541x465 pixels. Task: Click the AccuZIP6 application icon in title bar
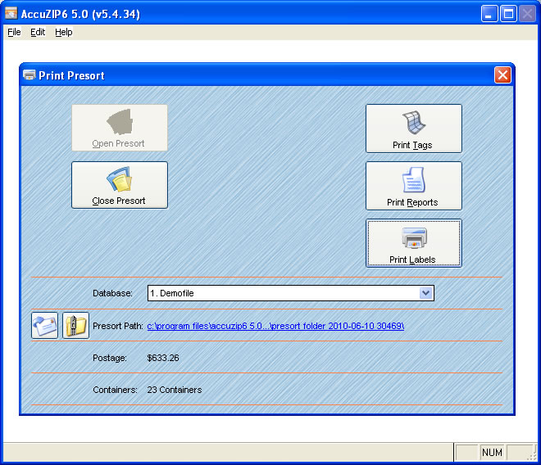pyautogui.click(x=11, y=13)
